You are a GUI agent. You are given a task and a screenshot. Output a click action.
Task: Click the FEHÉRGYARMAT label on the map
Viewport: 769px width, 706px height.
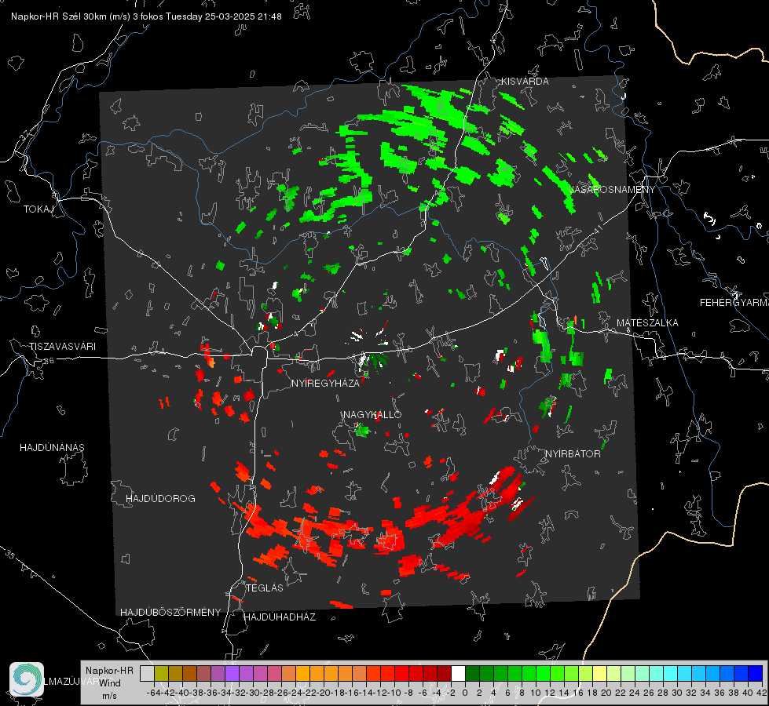coord(734,303)
